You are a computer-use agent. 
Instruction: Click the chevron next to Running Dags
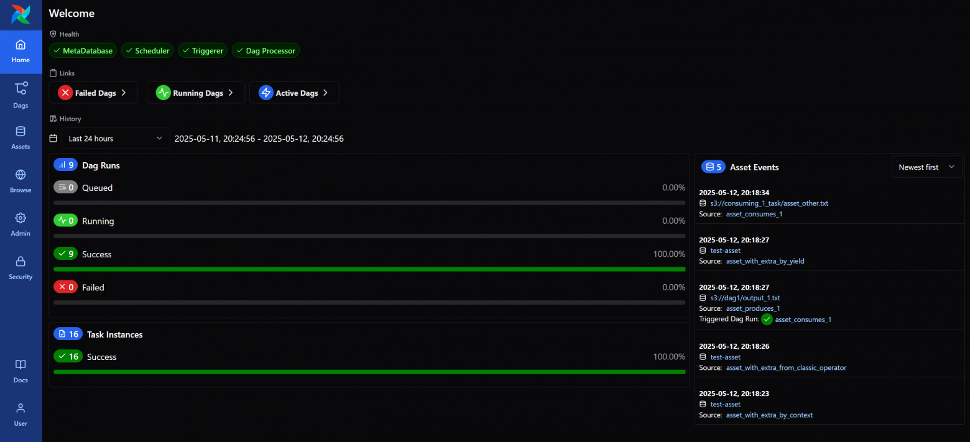click(x=231, y=93)
